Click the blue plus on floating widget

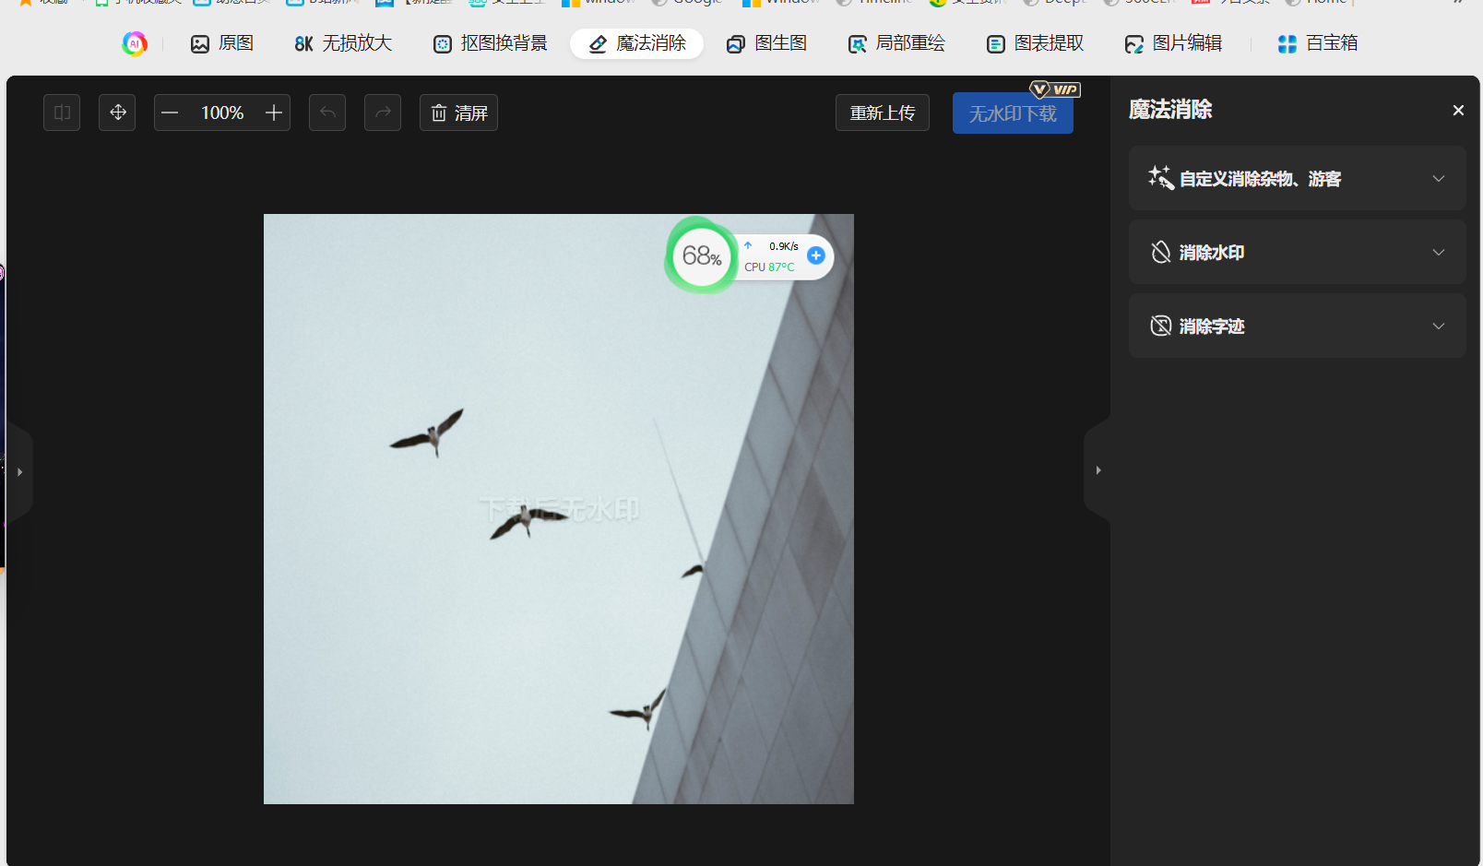[816, 255]
